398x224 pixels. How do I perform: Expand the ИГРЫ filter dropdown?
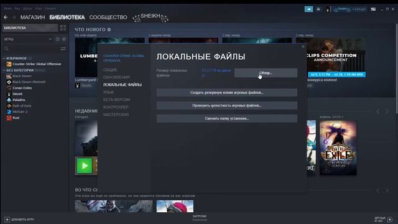click(x=50, y=39)
